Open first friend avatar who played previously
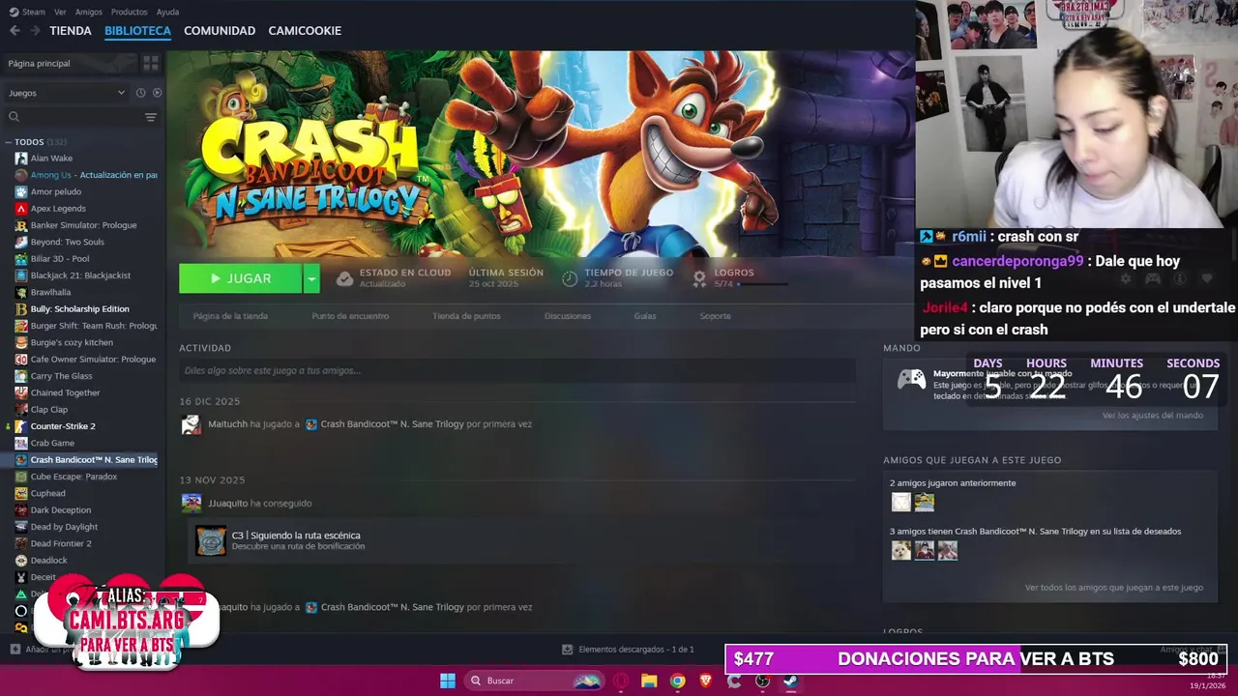The width and height of the screenshot is (1238, 696). [x=901, y=502]
